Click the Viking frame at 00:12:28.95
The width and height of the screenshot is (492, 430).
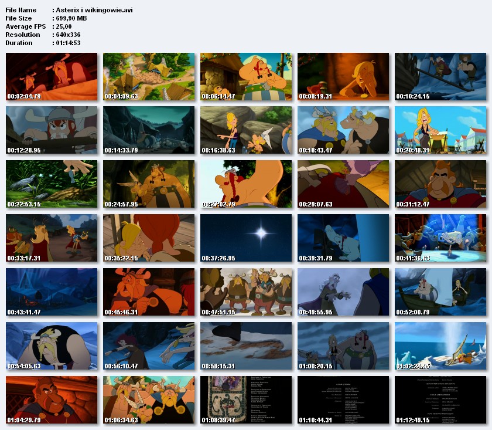pyautogui.click(x=52, y=130)
